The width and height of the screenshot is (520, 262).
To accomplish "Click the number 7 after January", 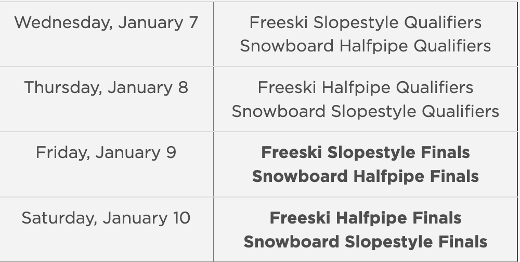I will pos(193,23).
